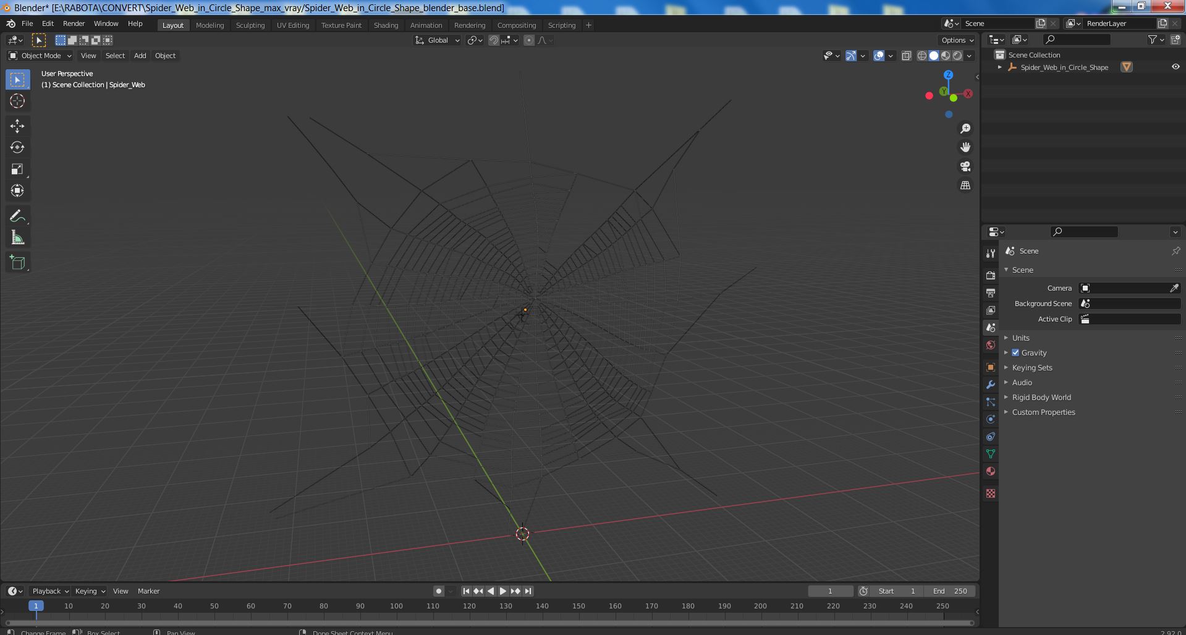Expand the Custom Properties panel
Viewport: 1186px width, 635px height.
pos(1043,412)
